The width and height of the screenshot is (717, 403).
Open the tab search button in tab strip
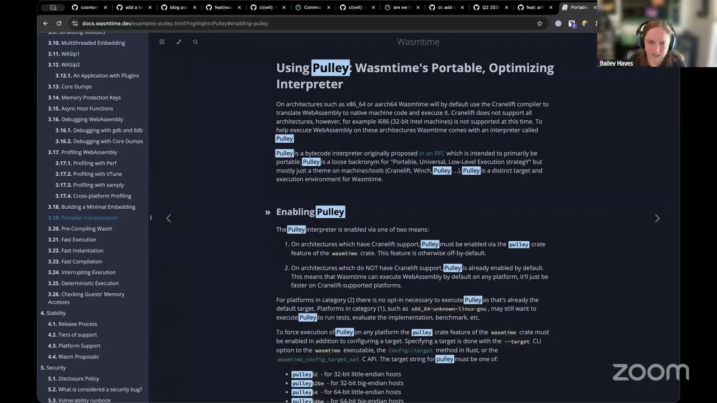click(53, 7)
